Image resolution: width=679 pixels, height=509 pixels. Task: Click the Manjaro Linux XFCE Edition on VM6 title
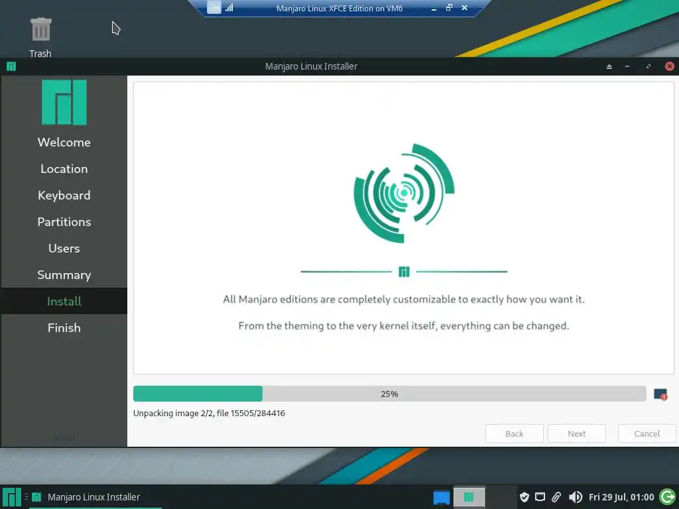339,8
